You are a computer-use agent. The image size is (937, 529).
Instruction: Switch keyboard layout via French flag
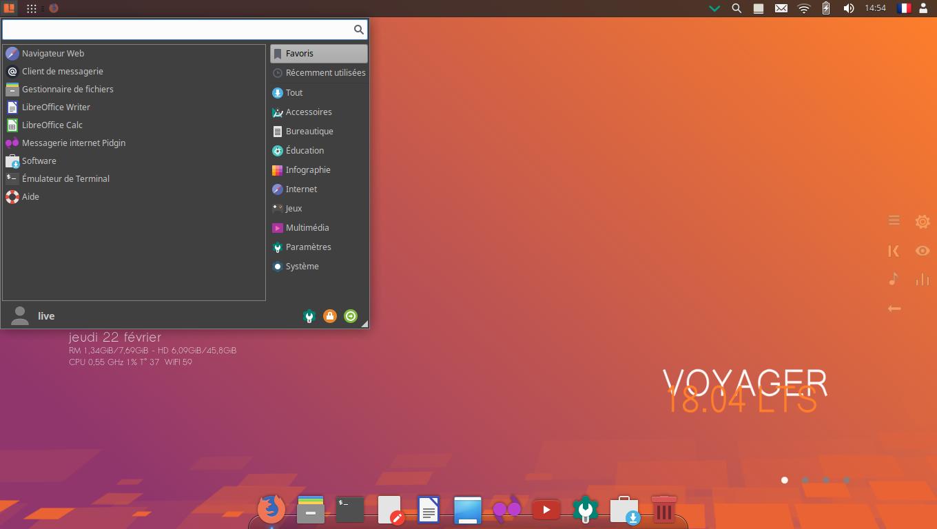[x=904, y=8]
